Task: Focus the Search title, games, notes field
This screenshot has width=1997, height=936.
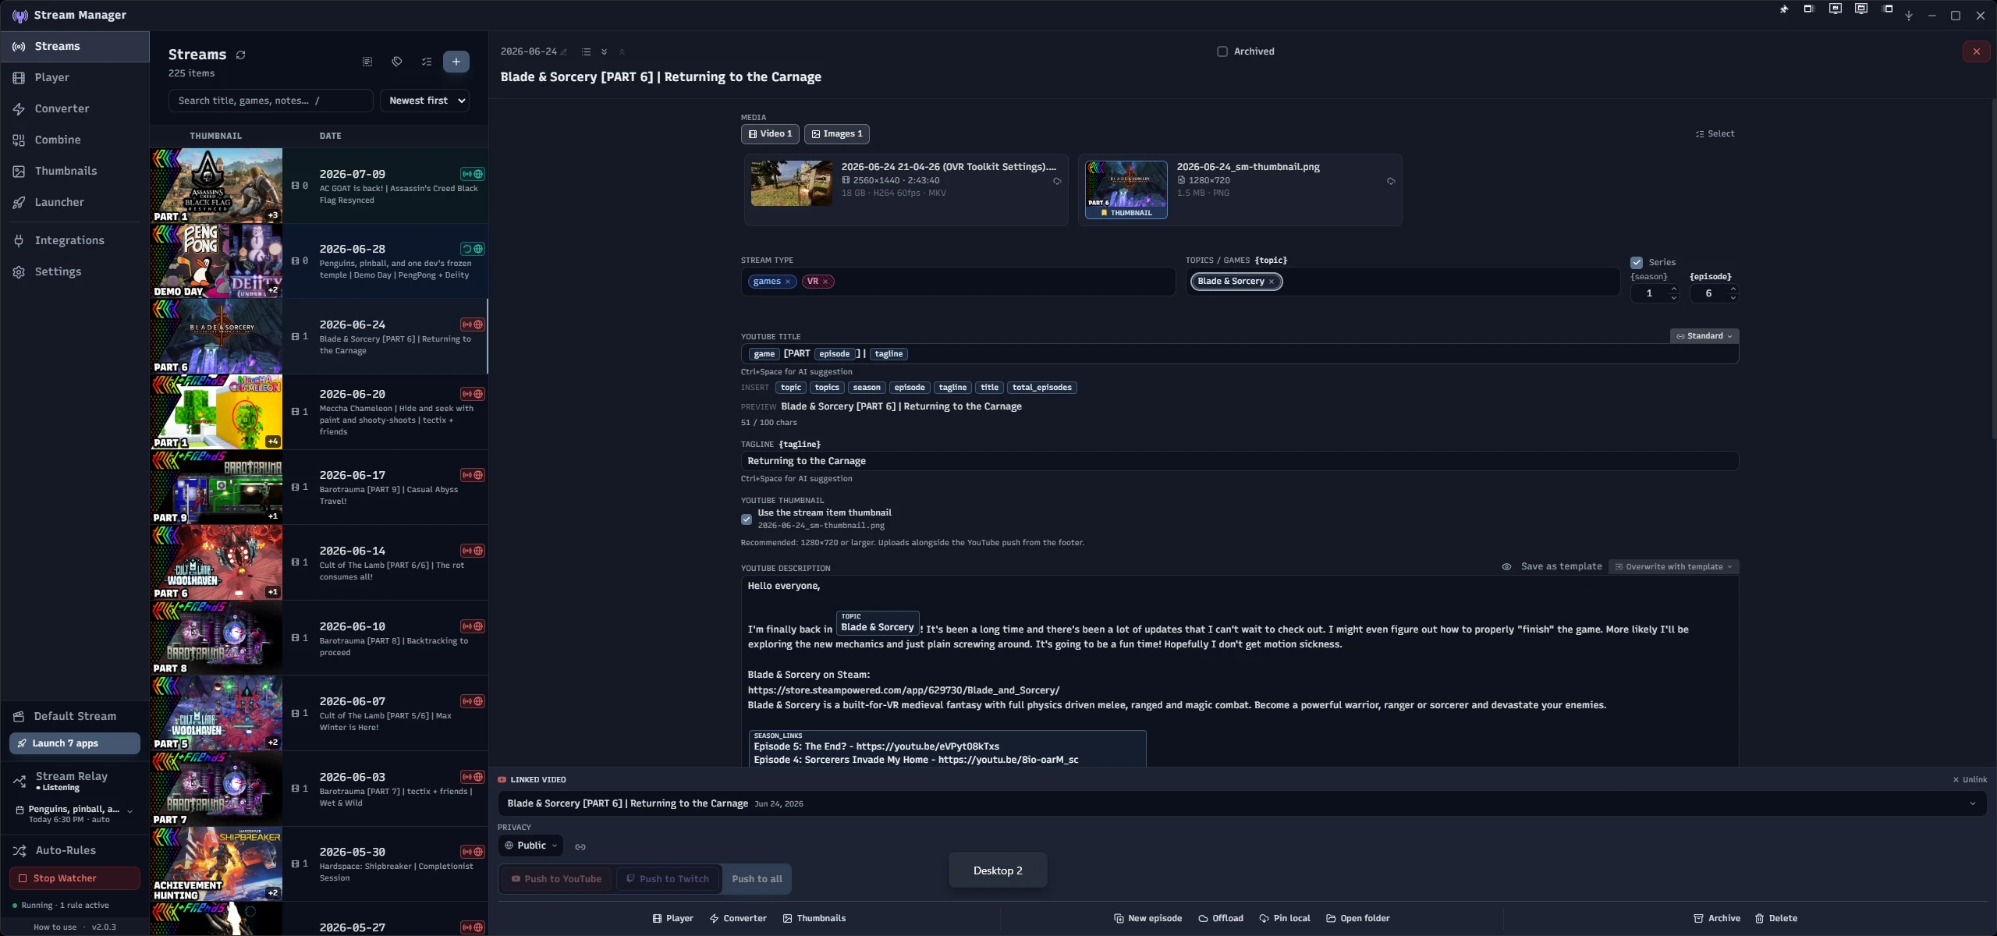Action: (x=271, y=101)
